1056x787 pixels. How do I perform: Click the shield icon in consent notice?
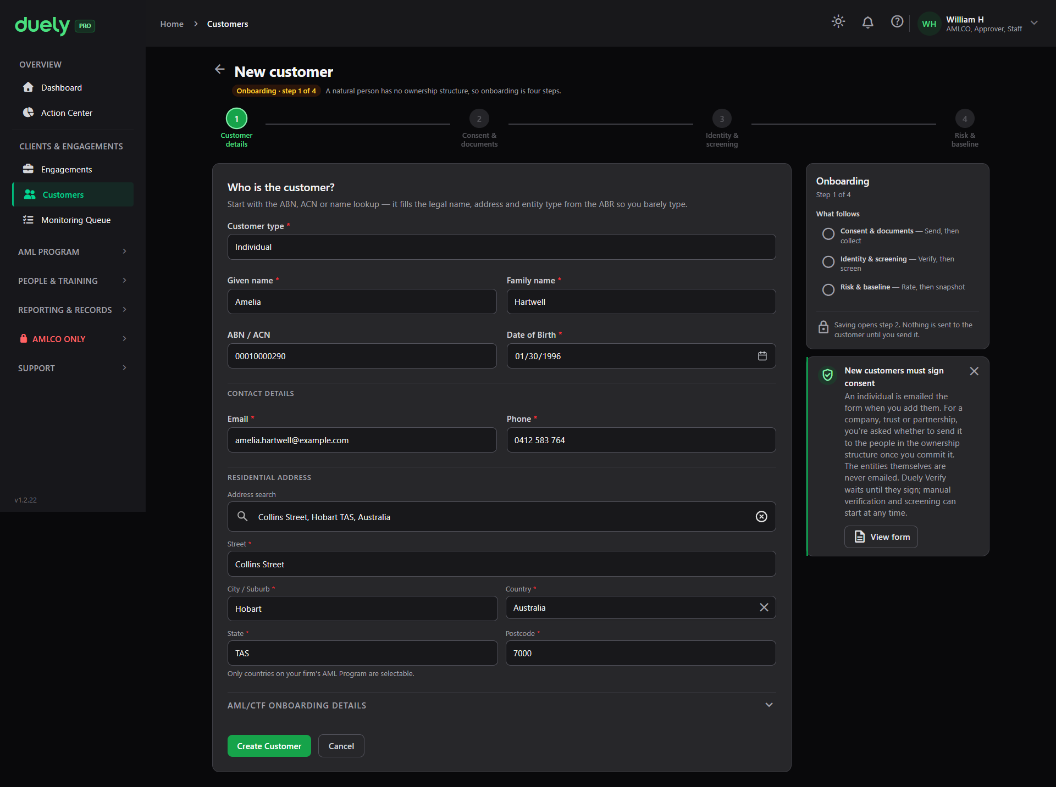click(827, 375)
